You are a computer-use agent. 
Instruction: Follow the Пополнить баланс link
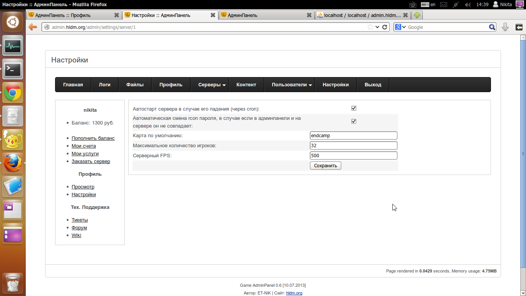pos(93,138)
